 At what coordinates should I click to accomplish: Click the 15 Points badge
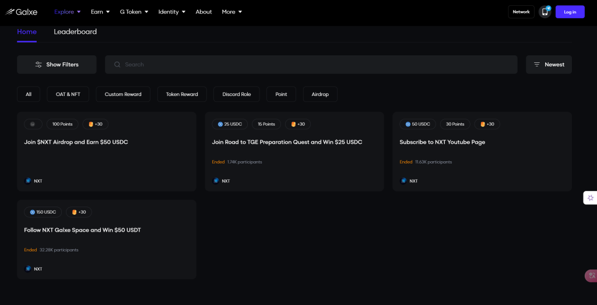(x=266, y=124)
